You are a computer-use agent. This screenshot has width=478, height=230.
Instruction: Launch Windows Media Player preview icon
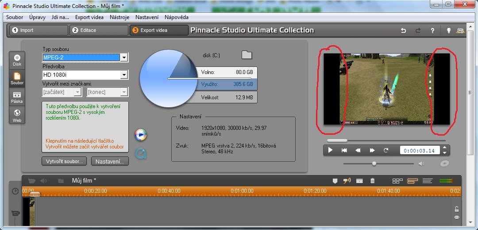tap(141, 135)
